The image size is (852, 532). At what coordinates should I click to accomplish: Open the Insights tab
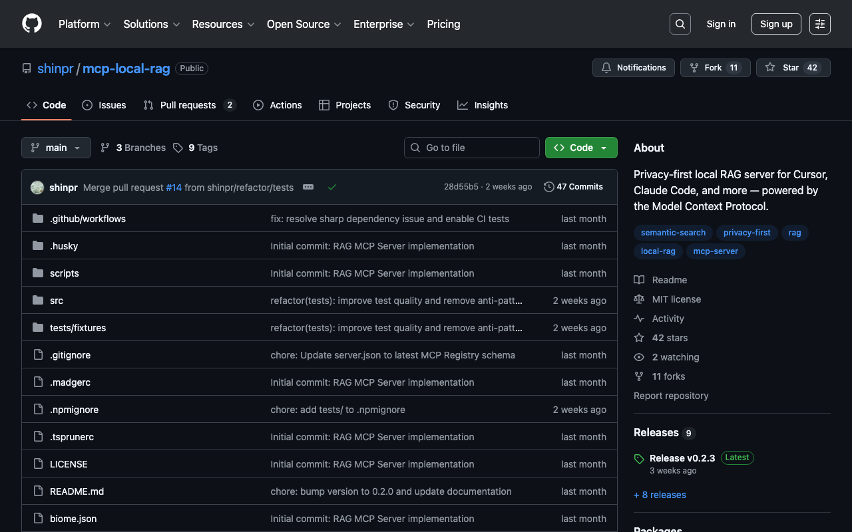(x=483, y=105)
